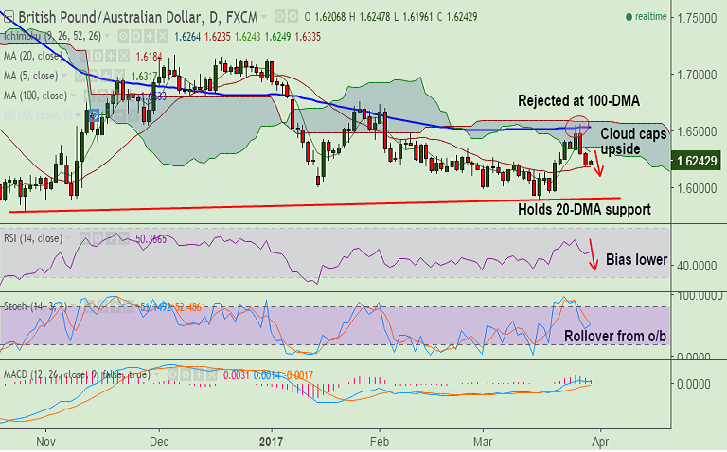Screen dimensions: 727x452
Task: Click the plus icon next to Ichimoku
Action: [x=149, y=36]
